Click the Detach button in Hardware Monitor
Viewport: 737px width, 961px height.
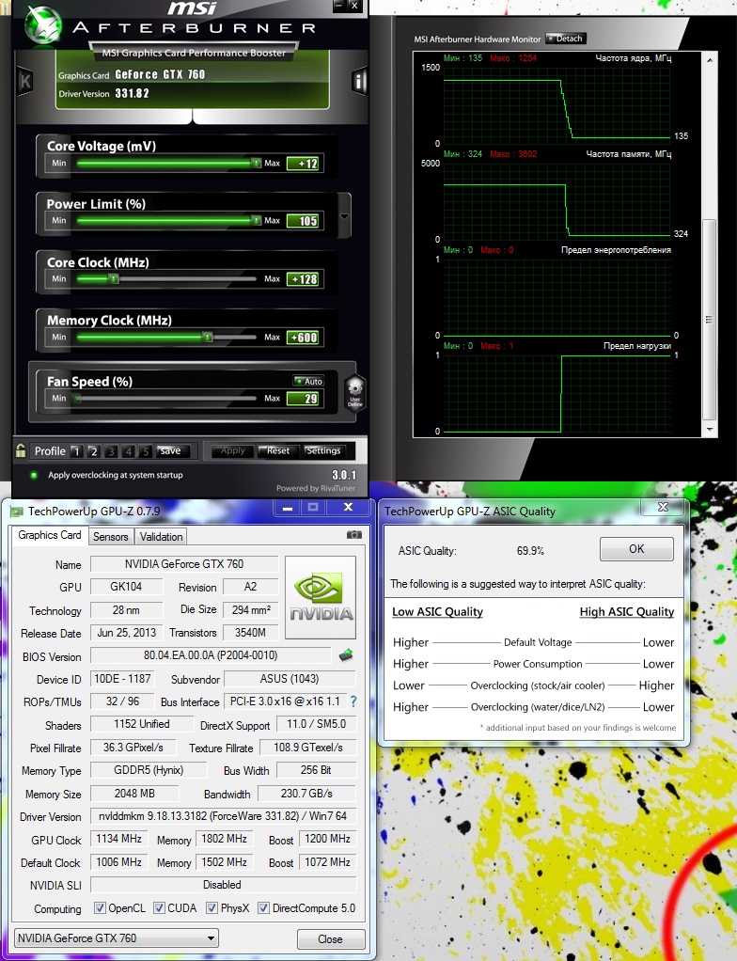pos(566,39)
